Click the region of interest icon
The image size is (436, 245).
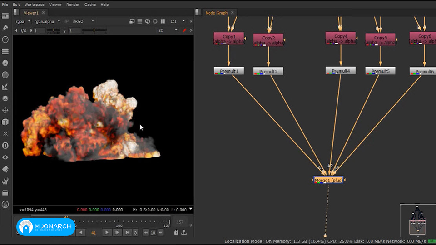click(x=155, y=21)
